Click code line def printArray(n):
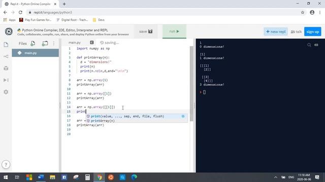Image resolution: width=325 pixels, height=182 pixels. tap(93, 58)
